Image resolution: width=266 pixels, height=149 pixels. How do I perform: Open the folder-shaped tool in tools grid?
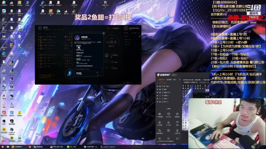click(x=177, y=122)
